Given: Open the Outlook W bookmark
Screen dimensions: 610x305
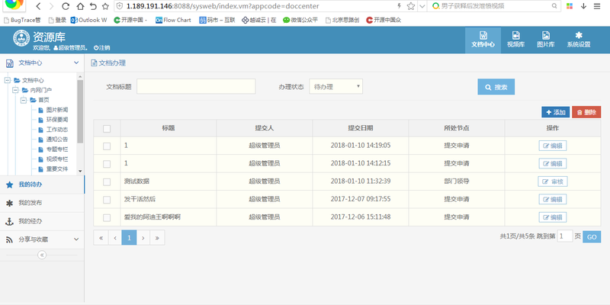Looking at the screenshot, I should pyautogui.click(x=88, y=20).
